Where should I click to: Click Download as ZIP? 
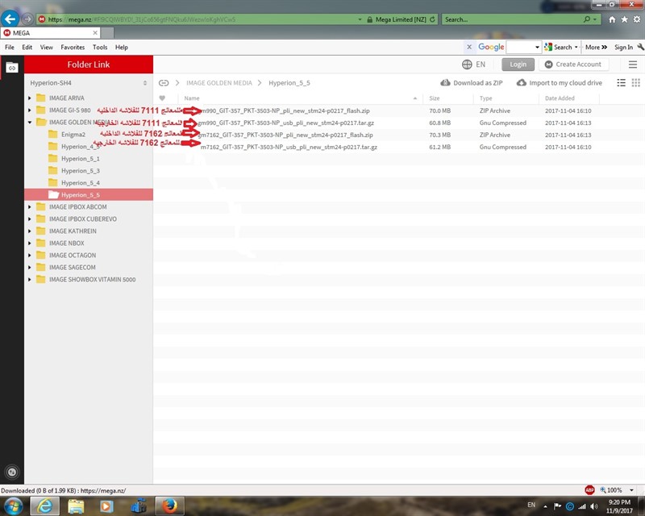(472, 83)
